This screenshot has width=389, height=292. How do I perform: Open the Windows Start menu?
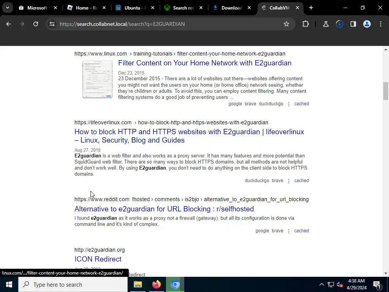pos(9,284)
